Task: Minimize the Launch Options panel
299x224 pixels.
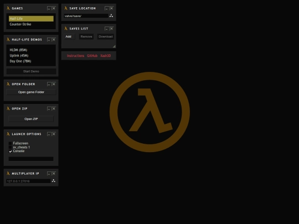Action: [49, 134]
